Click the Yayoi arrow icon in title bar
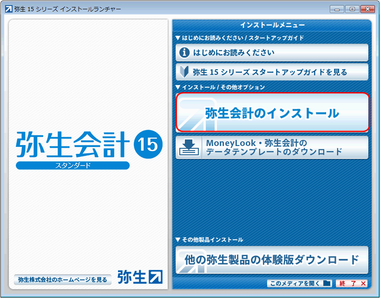The height and width of the screenshot is (298, 380). pos(9,9)
